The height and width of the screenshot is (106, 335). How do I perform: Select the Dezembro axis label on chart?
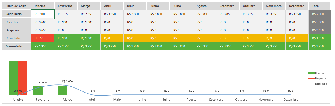(x=291, y=100)
